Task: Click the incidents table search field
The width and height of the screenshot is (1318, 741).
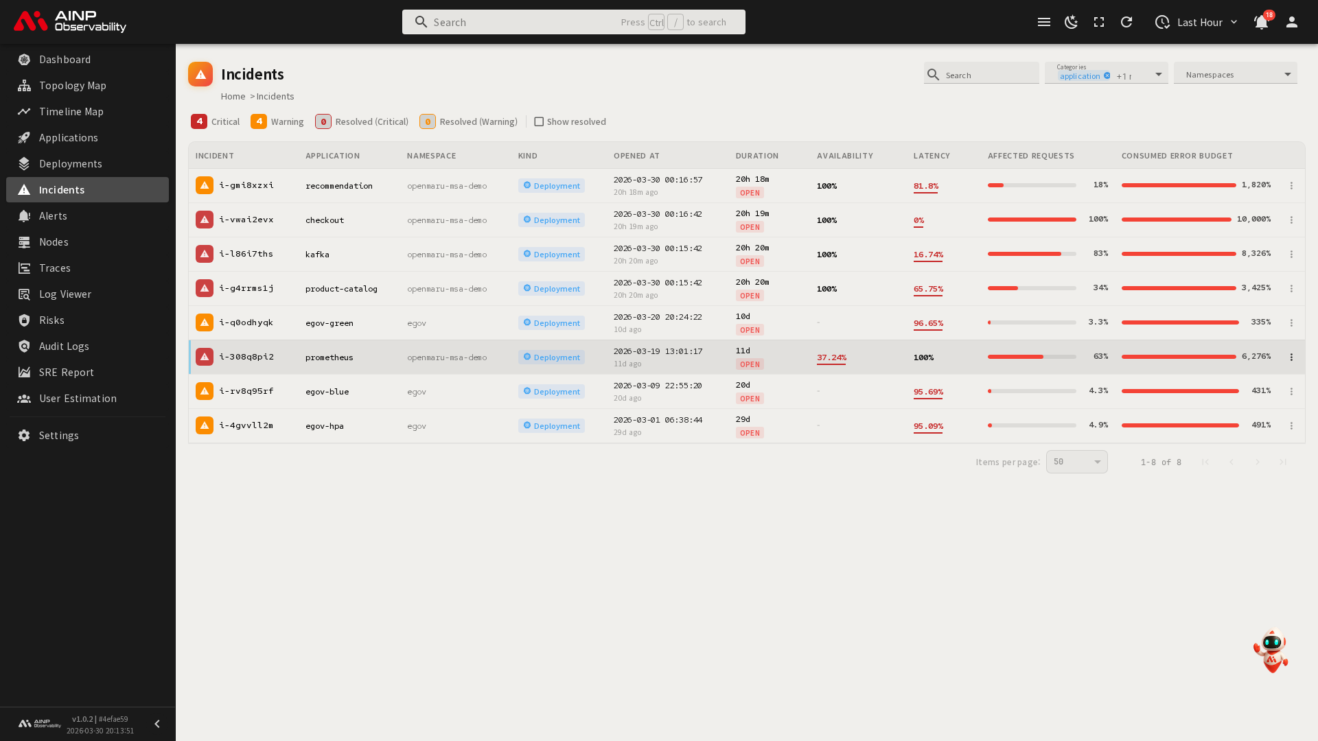Action: (988, 75)
